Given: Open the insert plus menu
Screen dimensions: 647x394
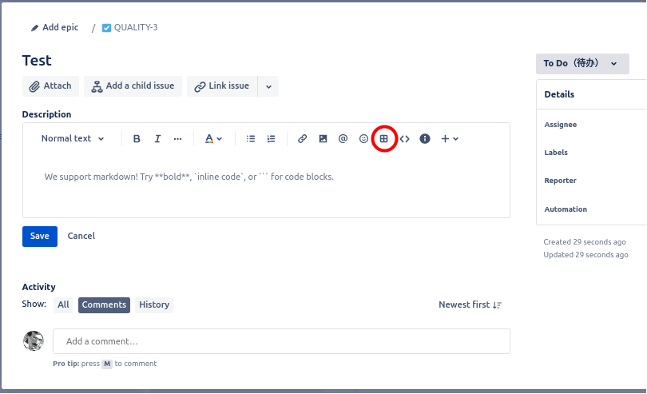Looking at the screenshot, I should click(x=450, y=139).
